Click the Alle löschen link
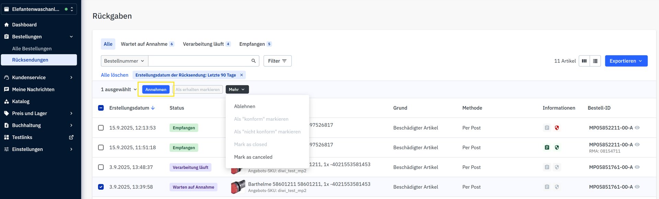The width and height of the screenshot is (659, 199). click(114, 75)
